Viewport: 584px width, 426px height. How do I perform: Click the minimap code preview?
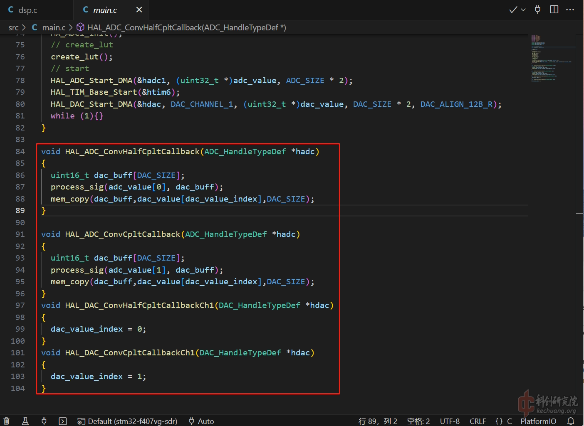tap(552, 58)
